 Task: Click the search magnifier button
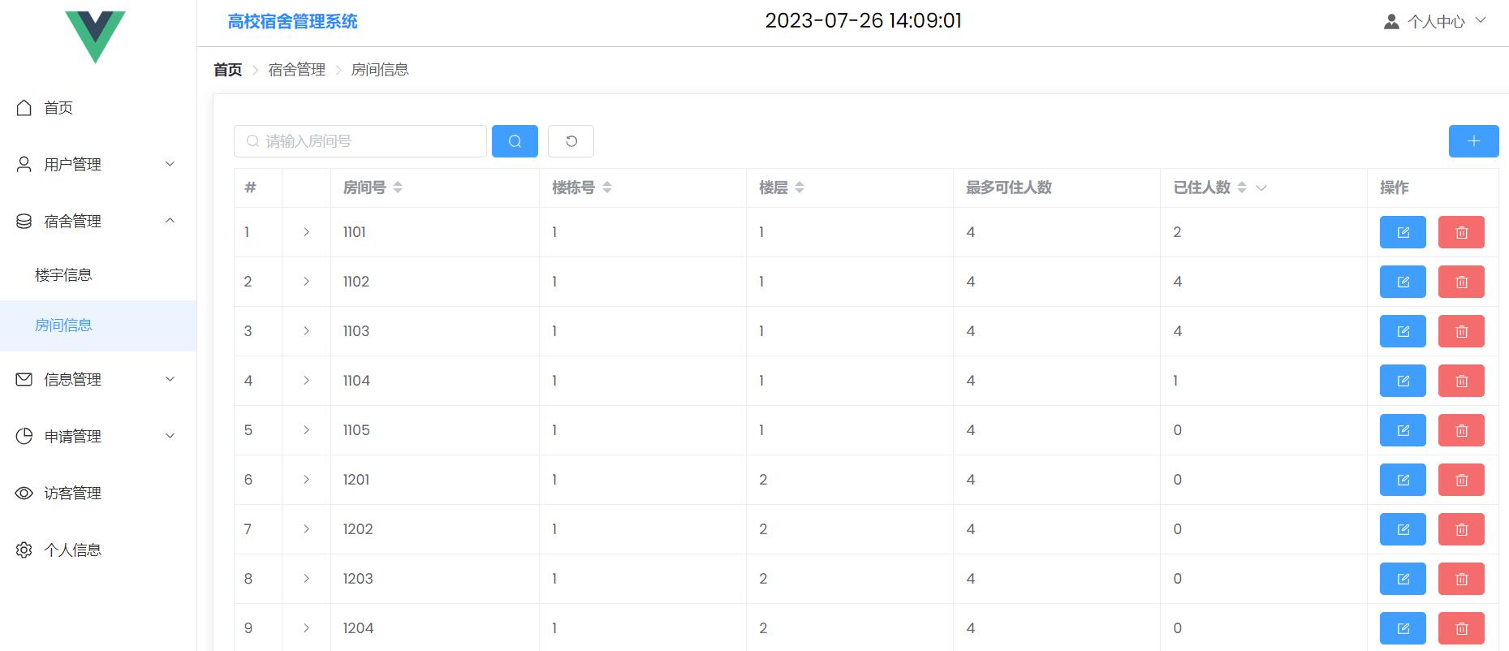[x=515, y=141]
